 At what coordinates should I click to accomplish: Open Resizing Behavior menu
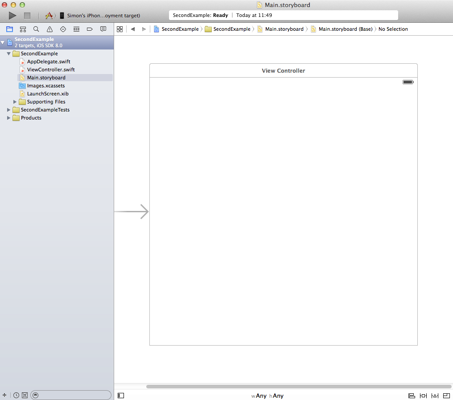tap(446, 396)
